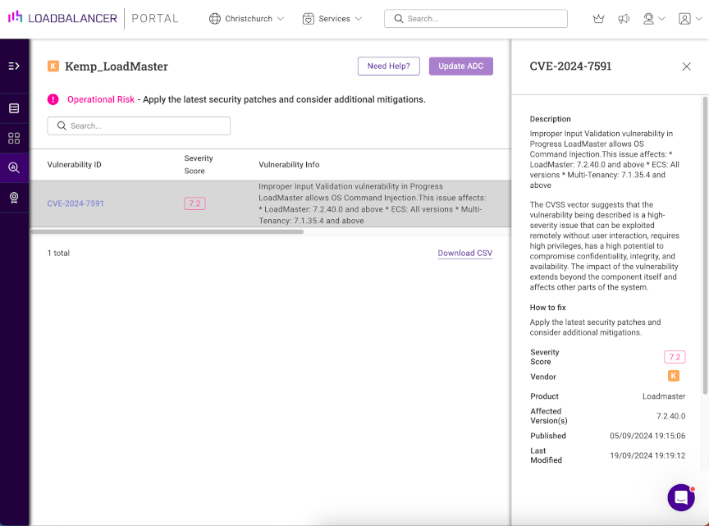This screenshot has width=709, height=526.
Task: Open the Christchurch location dropdown
Action: pos(246,19)
